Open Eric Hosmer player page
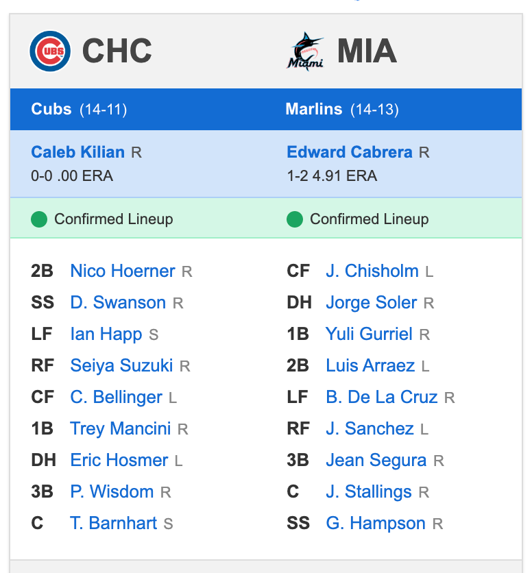This screenshot has height=573, width=532. click(119, 460)
